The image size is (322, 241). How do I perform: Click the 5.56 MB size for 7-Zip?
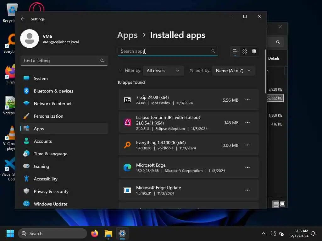(x=230, y=100)
